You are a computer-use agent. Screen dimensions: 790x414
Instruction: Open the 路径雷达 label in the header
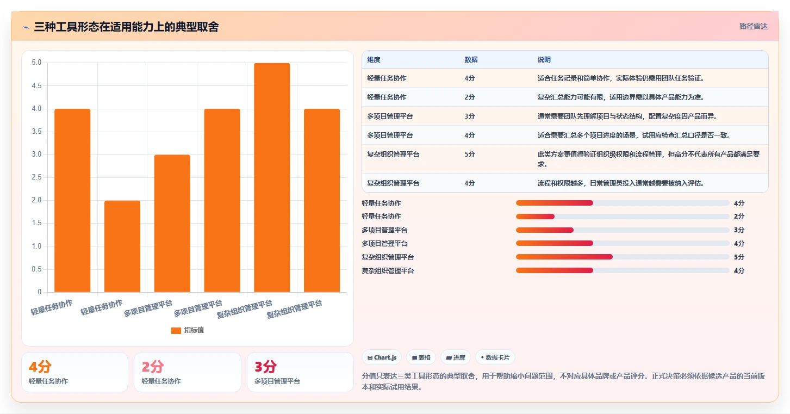753,26
